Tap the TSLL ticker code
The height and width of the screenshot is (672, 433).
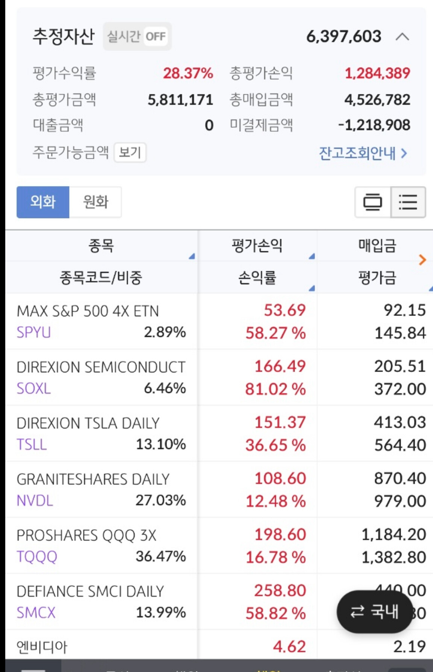[32, 444]
